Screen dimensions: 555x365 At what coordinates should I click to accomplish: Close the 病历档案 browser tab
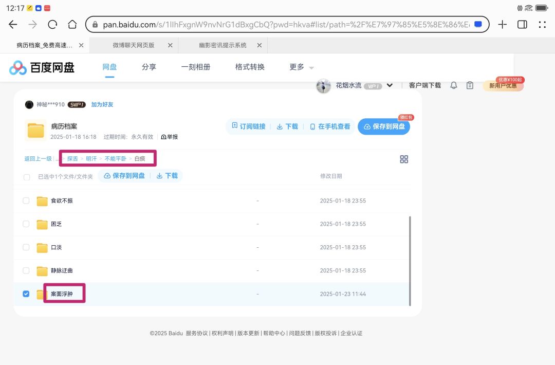pyautogui.click(x=81, y=45)
